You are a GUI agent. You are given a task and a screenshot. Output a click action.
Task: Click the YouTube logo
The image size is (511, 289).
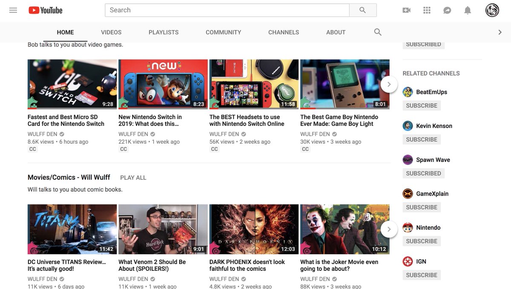(46, 10)
